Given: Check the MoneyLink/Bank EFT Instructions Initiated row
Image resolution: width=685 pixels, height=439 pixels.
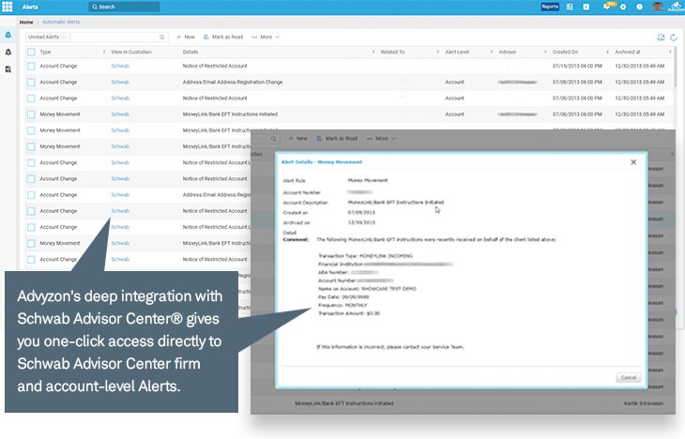Looking at the screenshot, I should pos(31,114).
